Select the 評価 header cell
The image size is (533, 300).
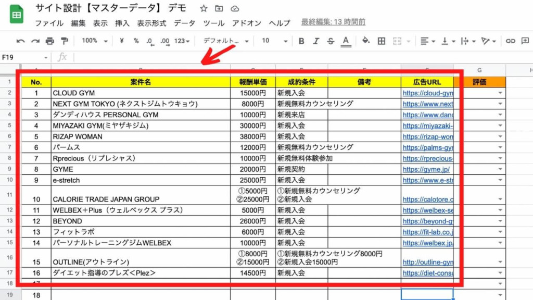click(x=479, y=82)
